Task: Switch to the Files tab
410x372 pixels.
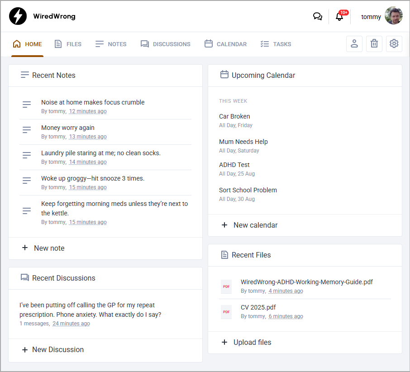Action: [x=68, y=44]
